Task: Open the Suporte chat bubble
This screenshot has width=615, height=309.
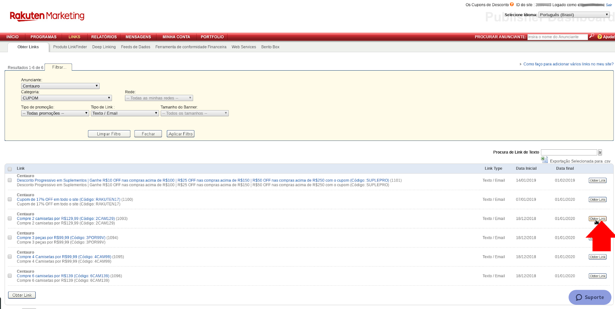Action: point(590,297)
